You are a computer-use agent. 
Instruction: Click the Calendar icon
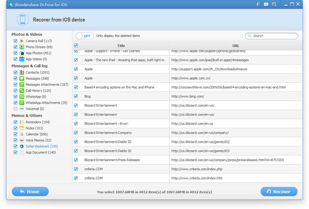click(x=21, y=134)
